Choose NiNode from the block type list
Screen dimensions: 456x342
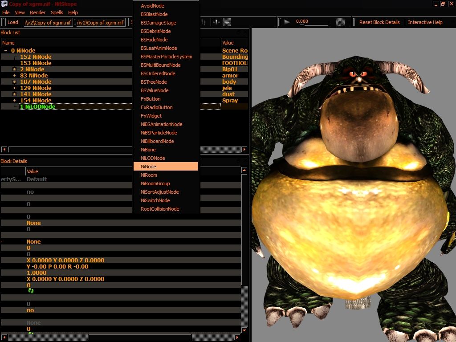(166, 167)
